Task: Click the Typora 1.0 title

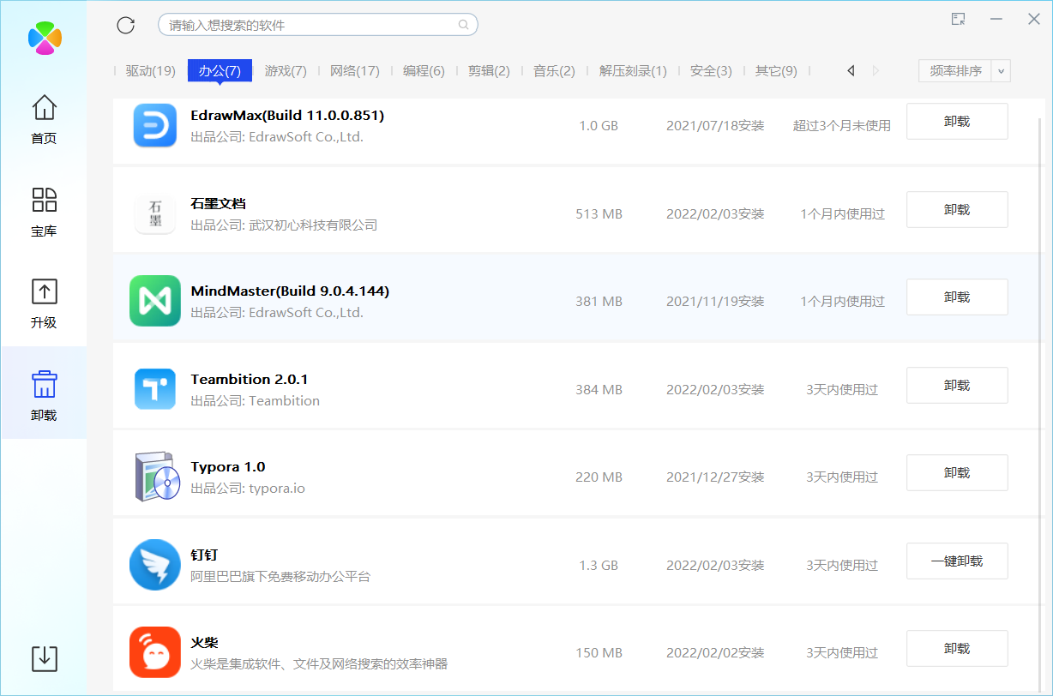Action: tap(228, 467)
